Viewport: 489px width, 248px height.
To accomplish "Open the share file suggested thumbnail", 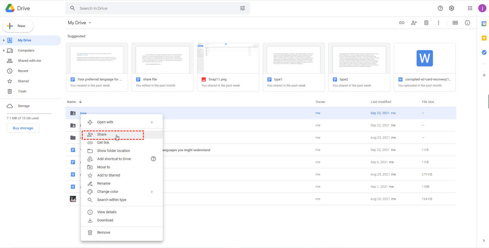I will click(x=163, y=58).
